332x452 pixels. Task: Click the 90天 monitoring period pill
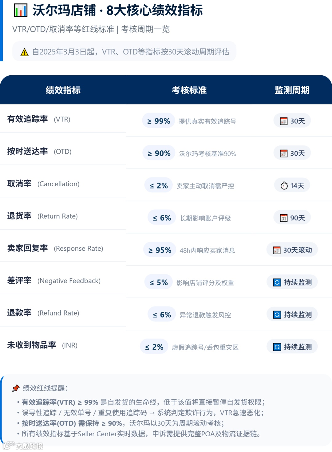(292, 218)
